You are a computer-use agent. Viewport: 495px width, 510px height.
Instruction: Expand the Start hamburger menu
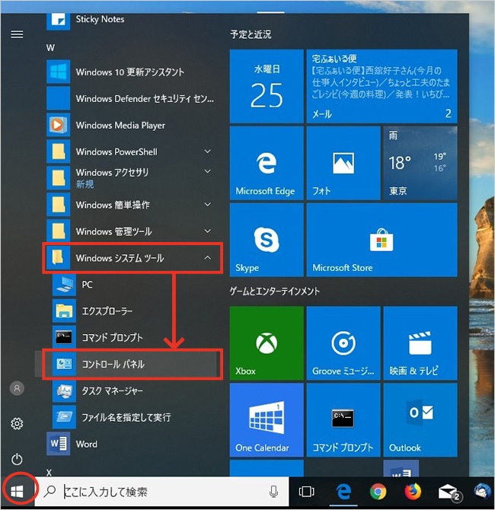pos(17,34)
